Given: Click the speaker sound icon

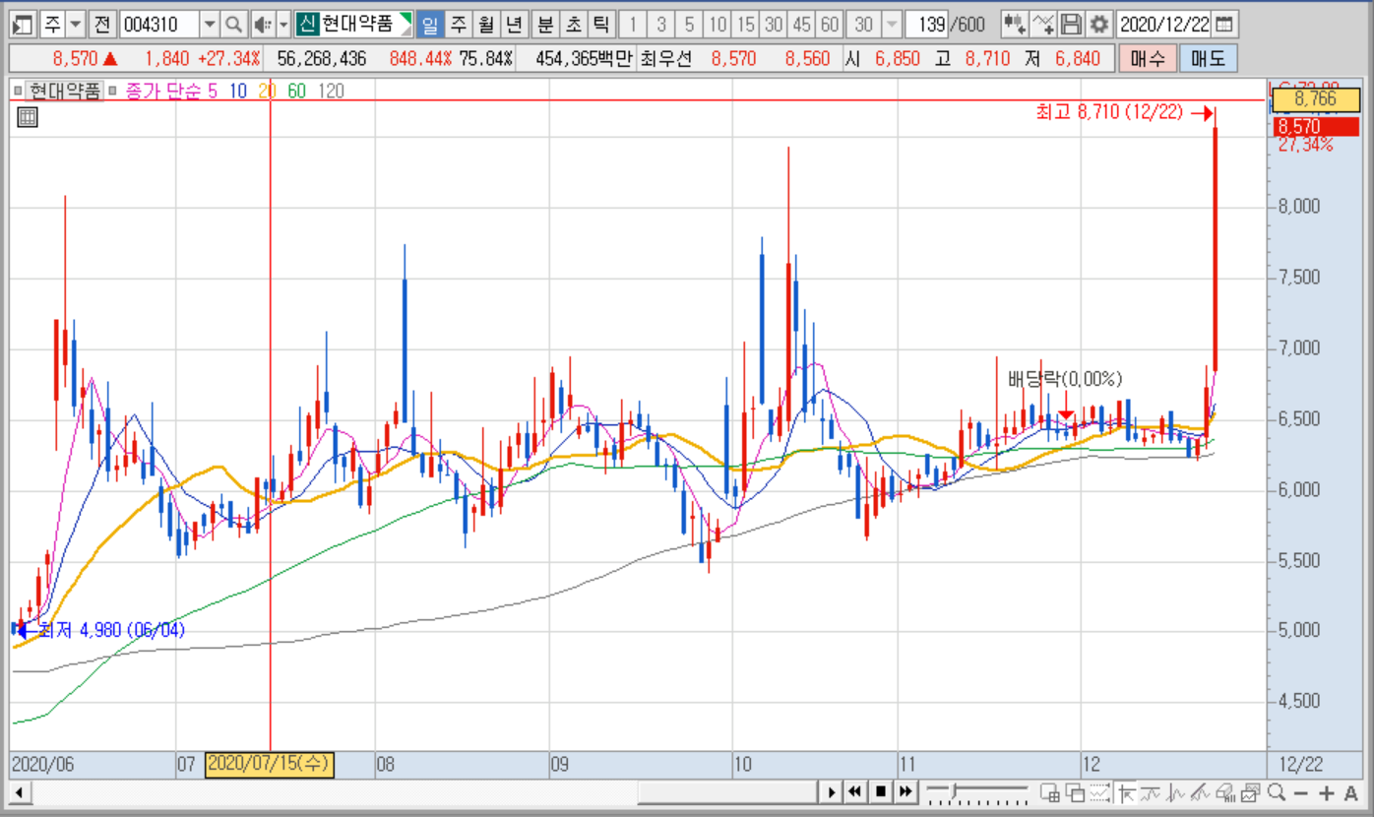Looking at the screenshot, I should pos(262,25).
